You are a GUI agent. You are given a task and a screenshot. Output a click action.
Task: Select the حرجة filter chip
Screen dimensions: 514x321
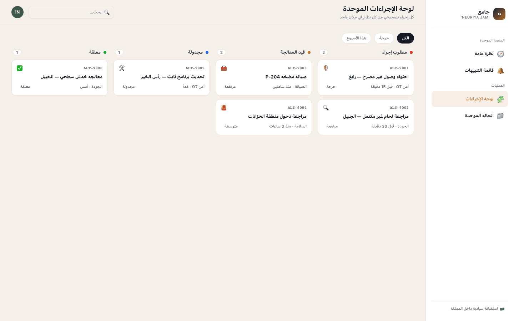pos(384,38)
